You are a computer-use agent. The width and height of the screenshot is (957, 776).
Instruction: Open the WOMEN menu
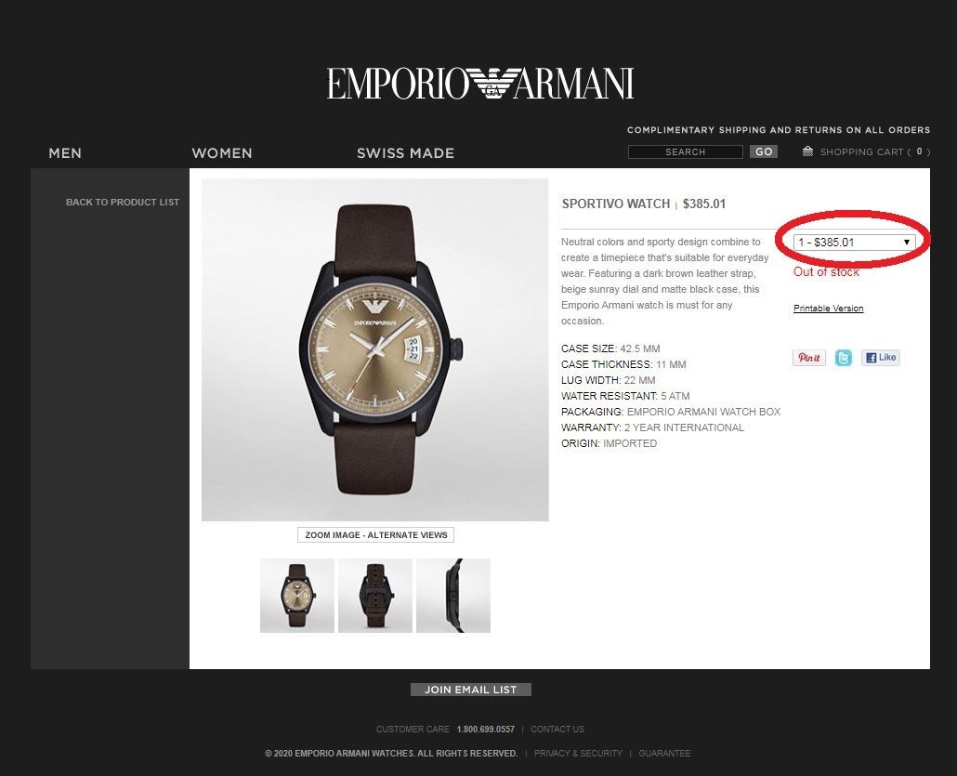coord(221,153)
